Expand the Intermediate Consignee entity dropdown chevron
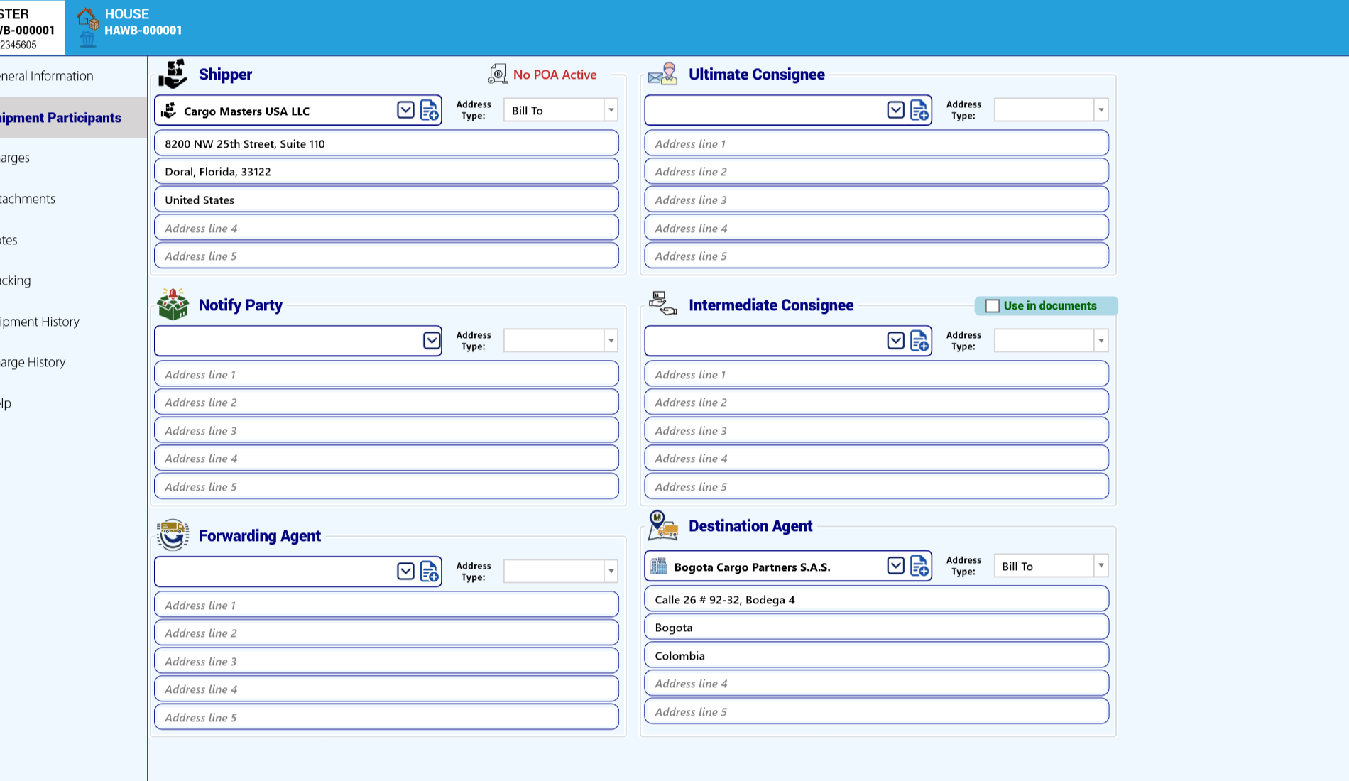The width and height of the screenshot is (1349, 781). click(x=895, y=341)
